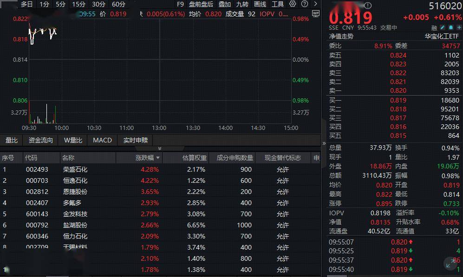The height and width of the screenshot is (277, 463).
Task: Select the 60分 timeframe
Action: pyautogui.click(x=119, y=4)
